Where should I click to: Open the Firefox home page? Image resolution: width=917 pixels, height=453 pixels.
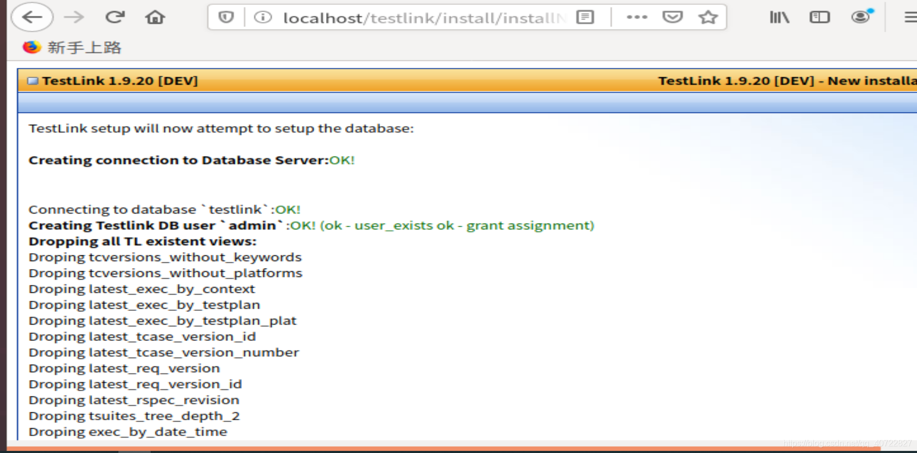(155, 17)
